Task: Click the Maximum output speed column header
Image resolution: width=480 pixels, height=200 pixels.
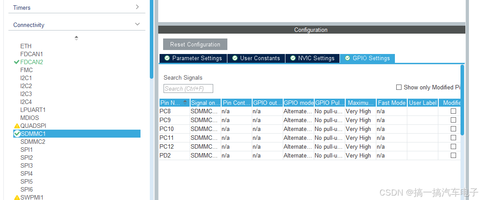Action: click(360, 103)
